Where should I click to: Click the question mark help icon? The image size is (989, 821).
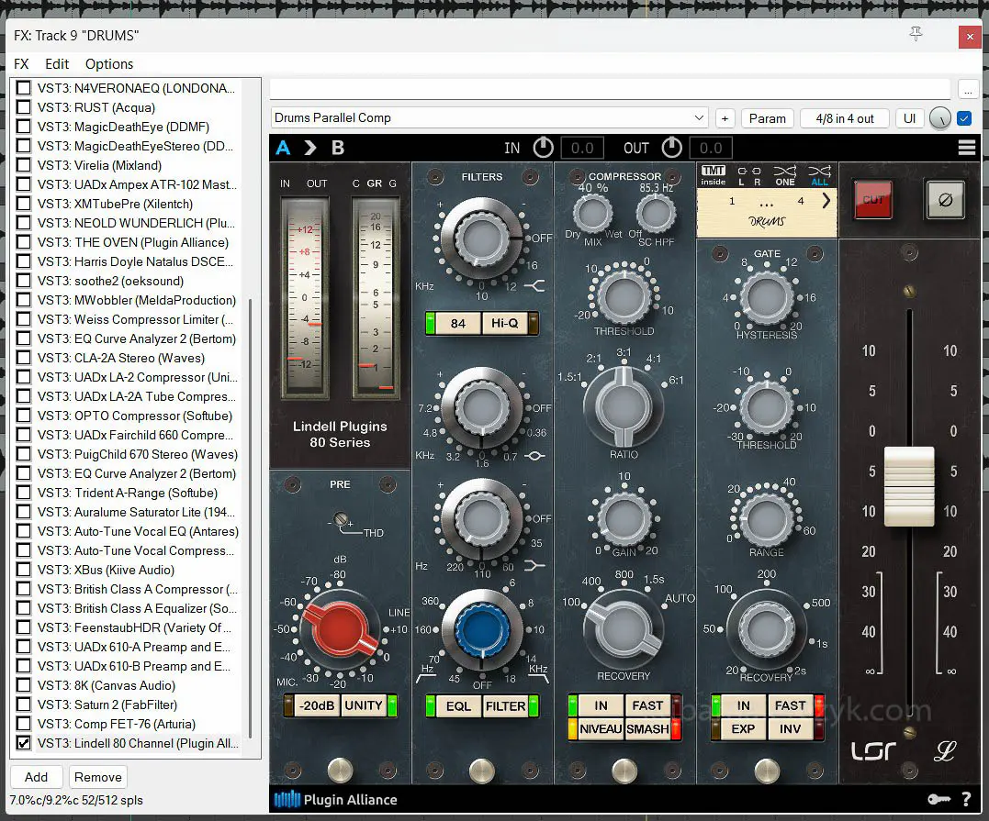click(966, 799)
